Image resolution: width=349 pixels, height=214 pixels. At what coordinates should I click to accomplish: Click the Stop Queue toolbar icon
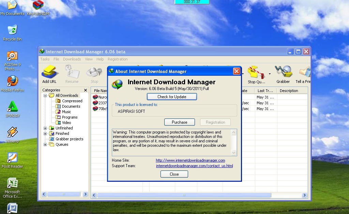pyautogui.click(x=256, y=72)
